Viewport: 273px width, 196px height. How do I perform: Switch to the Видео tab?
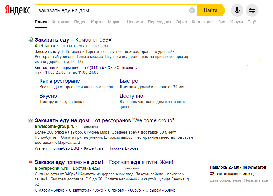[x=80, y=22]
